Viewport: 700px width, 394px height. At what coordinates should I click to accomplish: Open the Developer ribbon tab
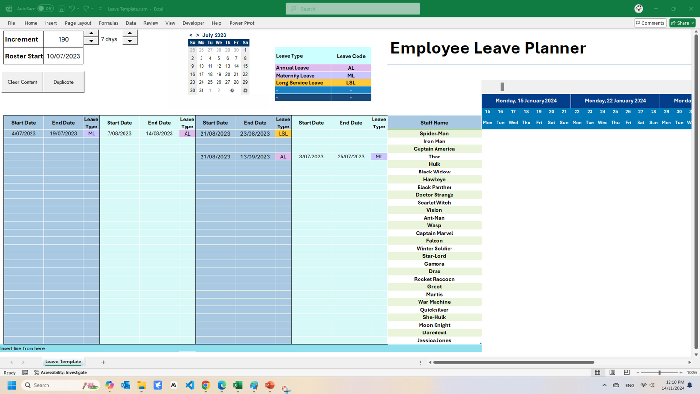click(x=193, y=23)
